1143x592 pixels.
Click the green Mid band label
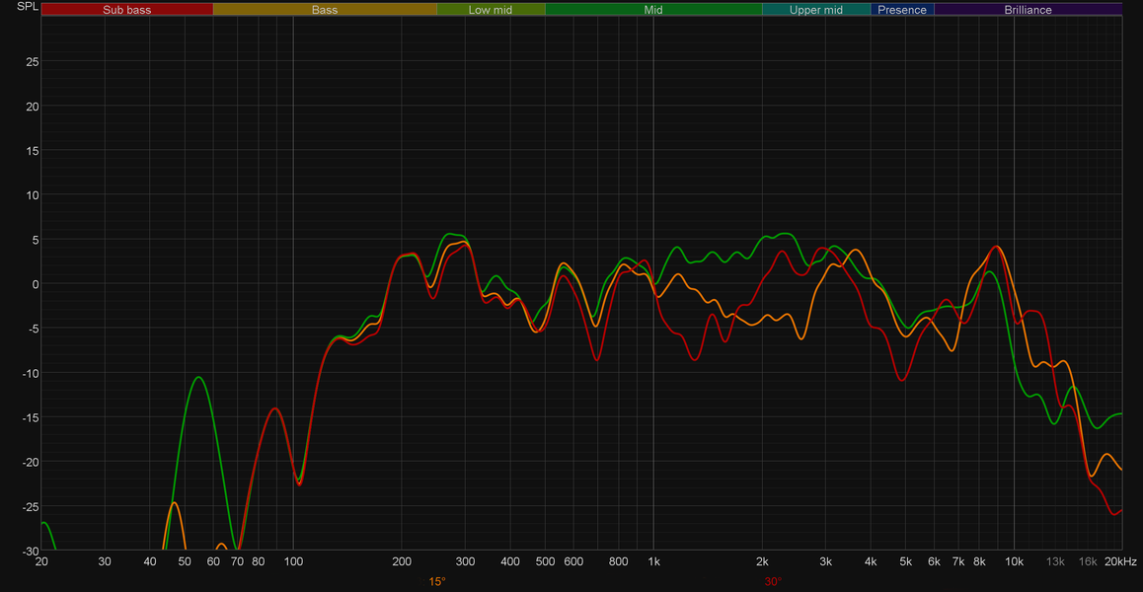coord(653,10)
